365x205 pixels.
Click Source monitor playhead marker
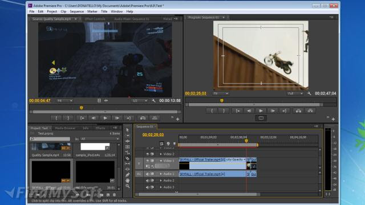pos(82,108)
